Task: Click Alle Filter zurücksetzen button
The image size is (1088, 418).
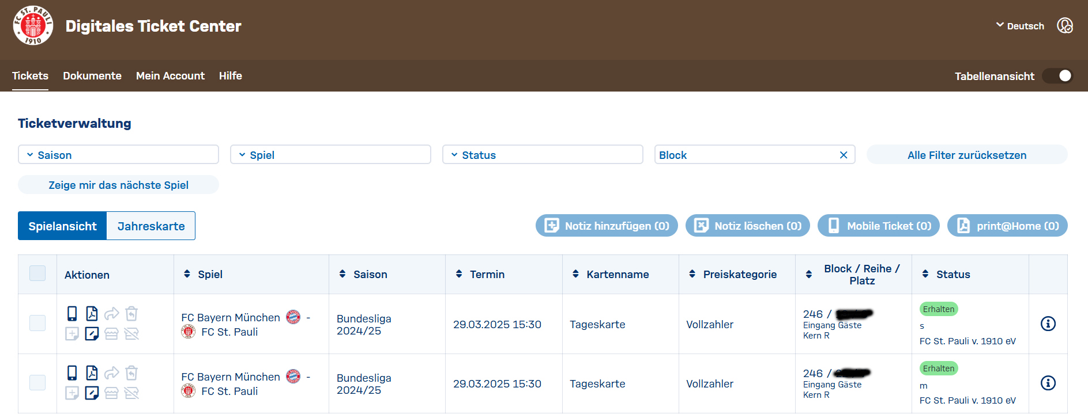Action: [967, 154]
